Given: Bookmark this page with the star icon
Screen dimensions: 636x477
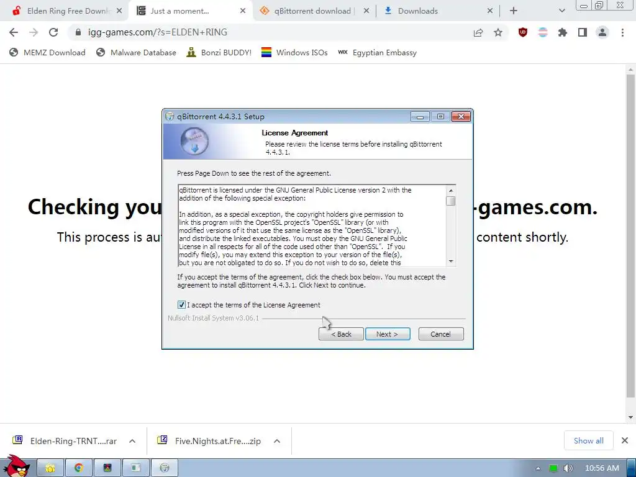Looking at the screenshot, I should pos(498,32).
